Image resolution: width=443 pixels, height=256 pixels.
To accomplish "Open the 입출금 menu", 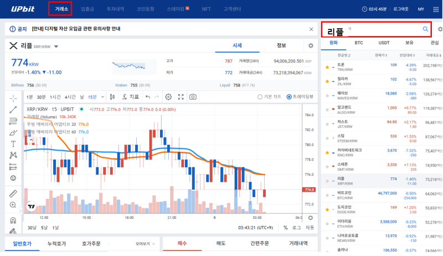I will point(87,9).
